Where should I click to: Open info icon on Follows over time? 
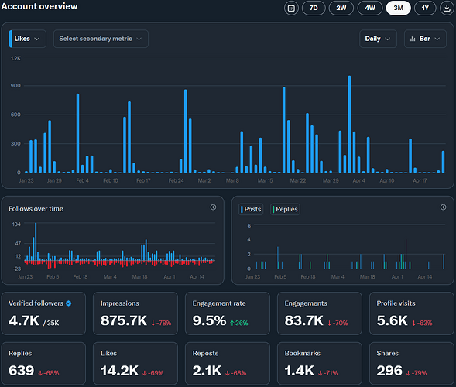pyautogui.click(x=213, y=207)
